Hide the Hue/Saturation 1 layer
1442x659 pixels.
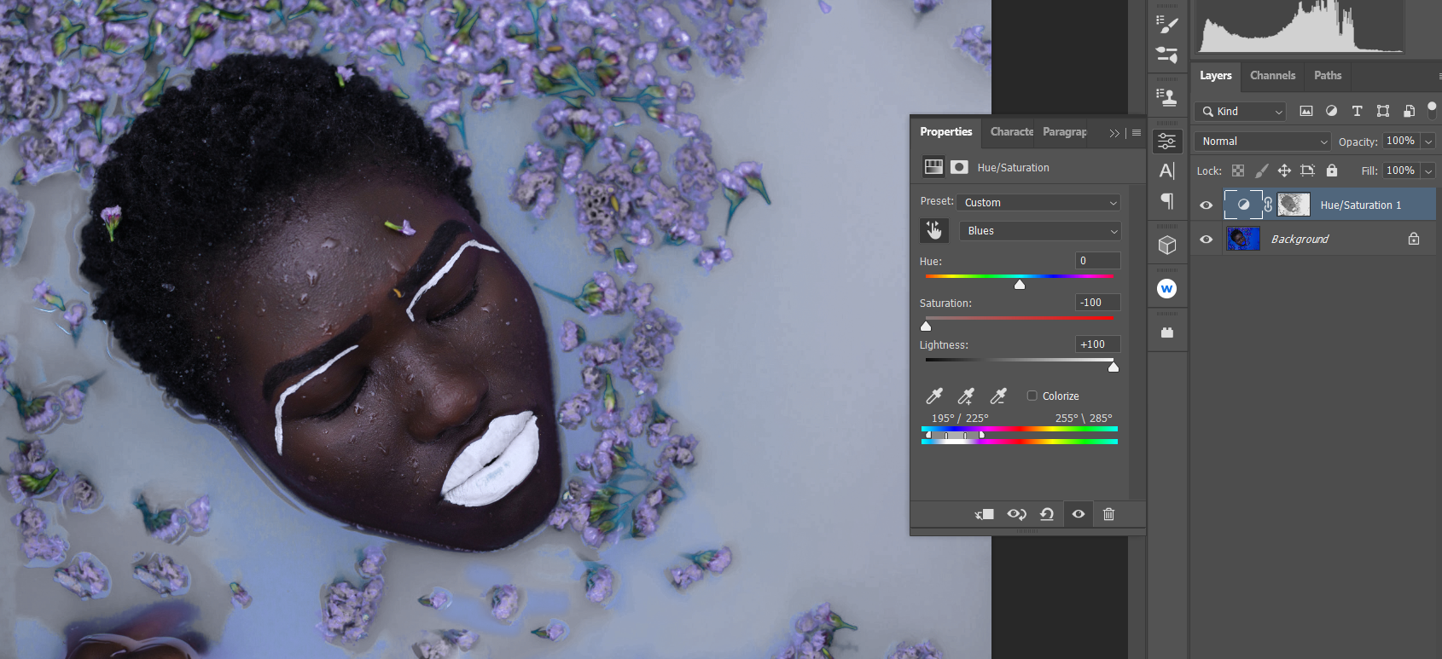pyautogui.click(x=1206, y=205)
